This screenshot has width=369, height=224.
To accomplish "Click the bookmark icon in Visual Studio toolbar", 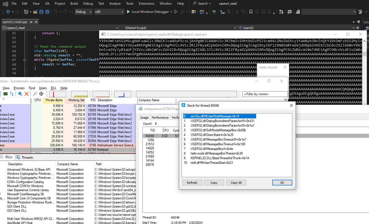I will click(x=251, y=12).
